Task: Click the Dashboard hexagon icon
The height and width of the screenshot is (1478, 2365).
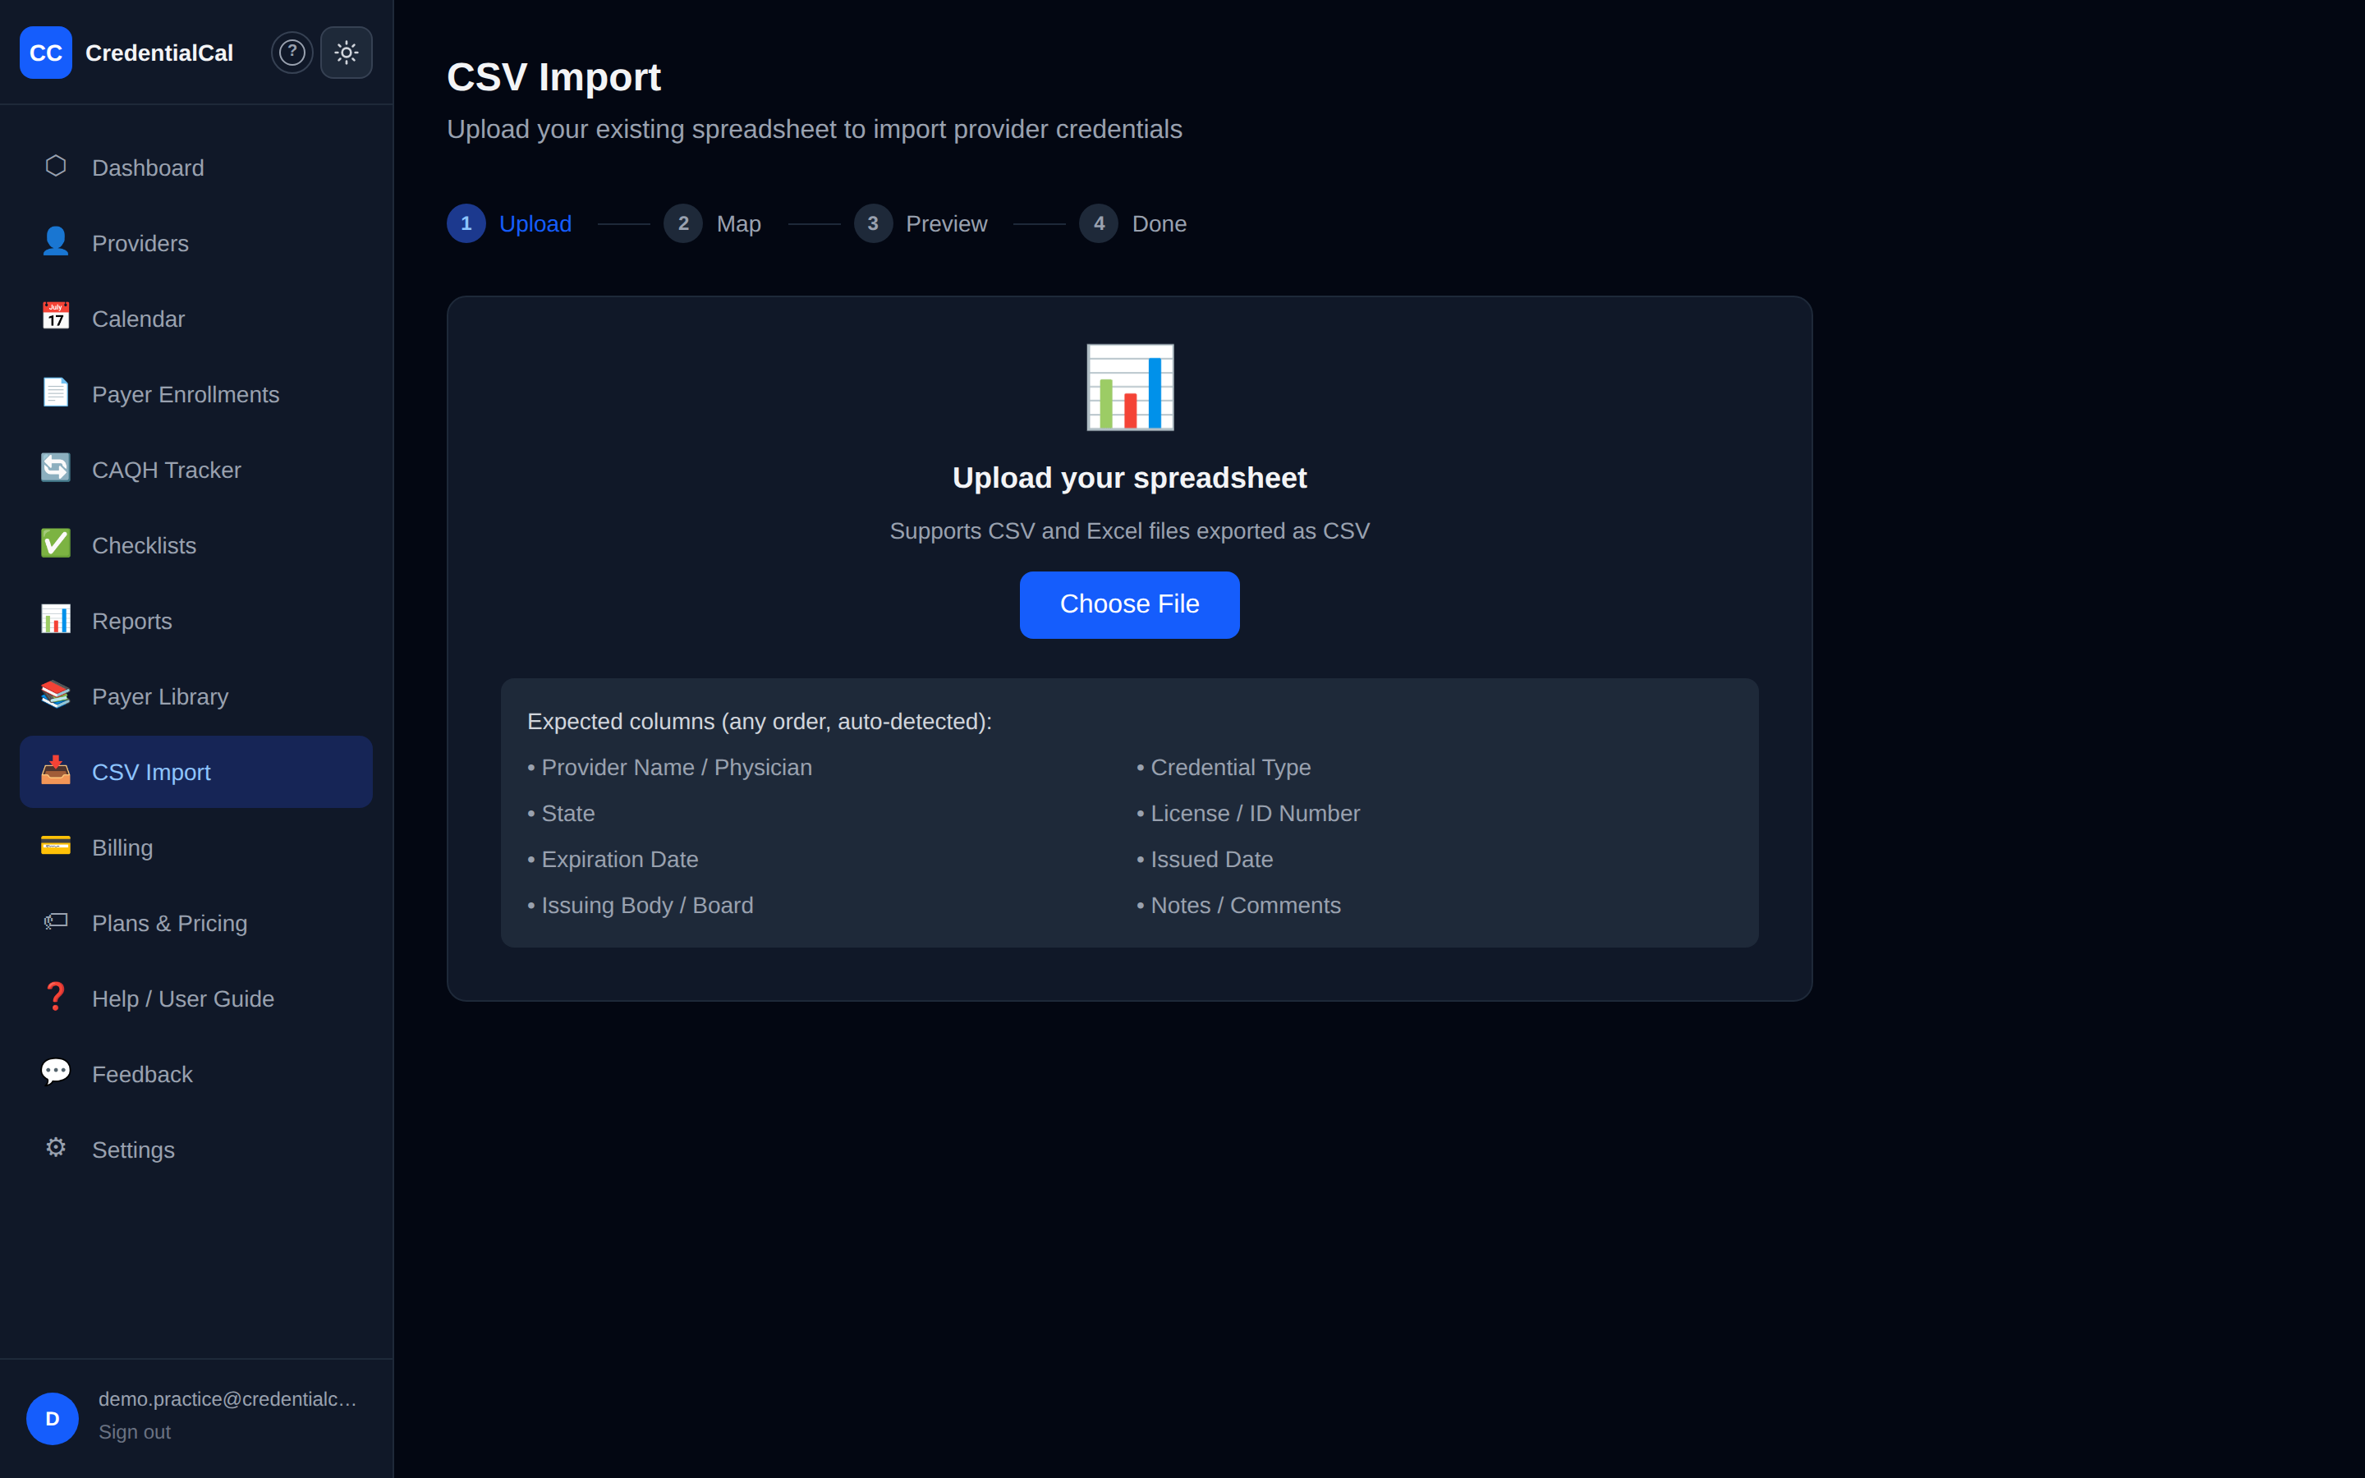Action: click(x=56, y=166)
